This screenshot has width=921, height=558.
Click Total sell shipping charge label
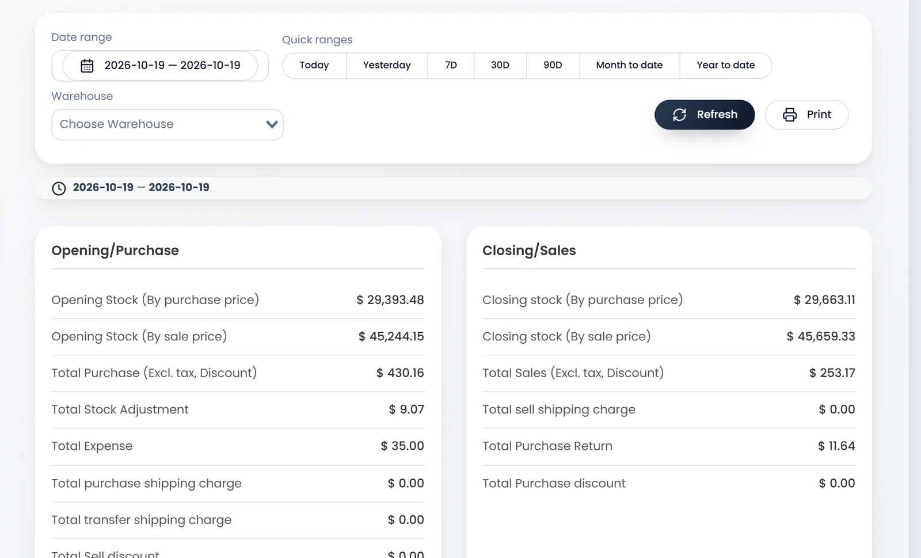(x=559, y=409)
